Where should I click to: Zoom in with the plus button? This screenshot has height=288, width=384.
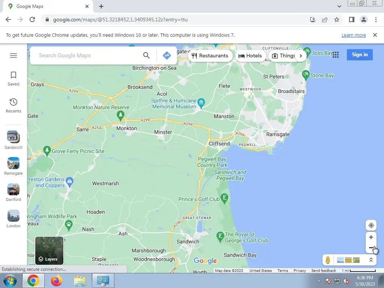(371, 237)
